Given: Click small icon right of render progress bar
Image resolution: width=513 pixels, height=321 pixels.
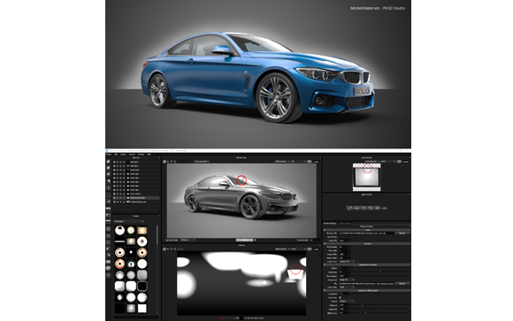Looking at the screenshot, I should [255, 240].
